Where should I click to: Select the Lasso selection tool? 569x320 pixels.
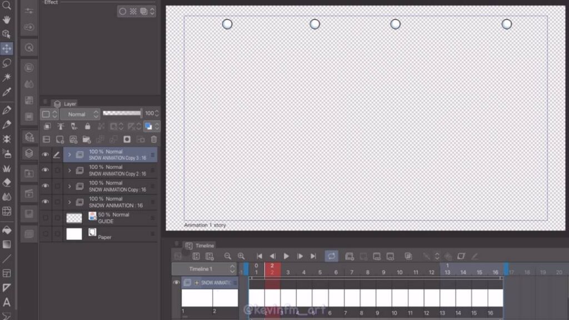coord(7,63)
